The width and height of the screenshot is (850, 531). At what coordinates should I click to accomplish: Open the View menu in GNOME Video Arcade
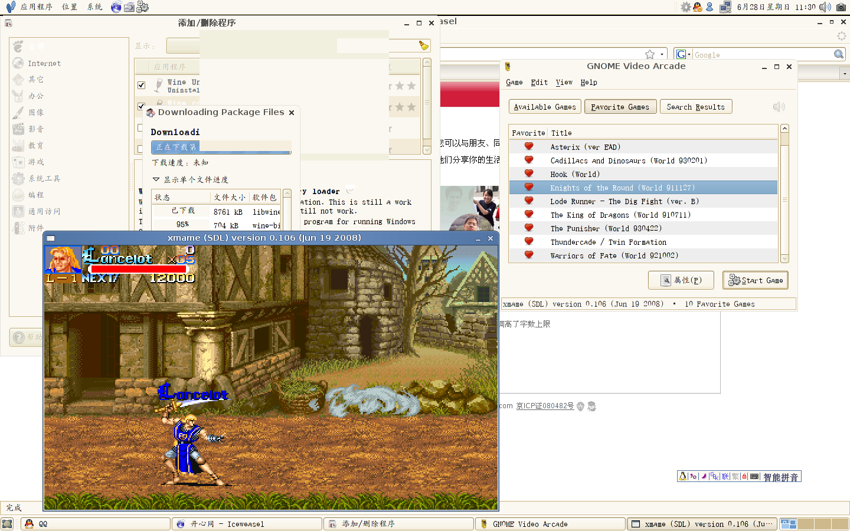(564, 83)
